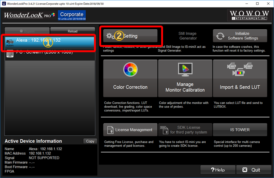Open Still Image Generator
The image size is (274, 178).
click(188, 36)
